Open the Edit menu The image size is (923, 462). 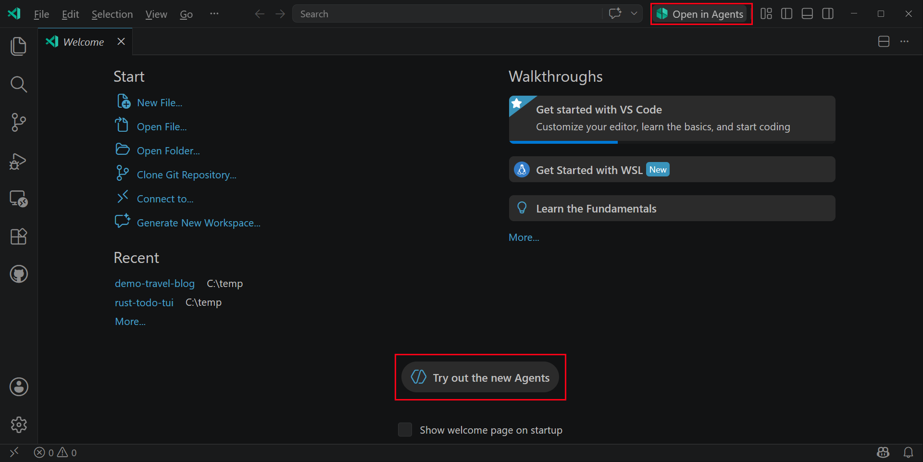click(x=70, y=14)
